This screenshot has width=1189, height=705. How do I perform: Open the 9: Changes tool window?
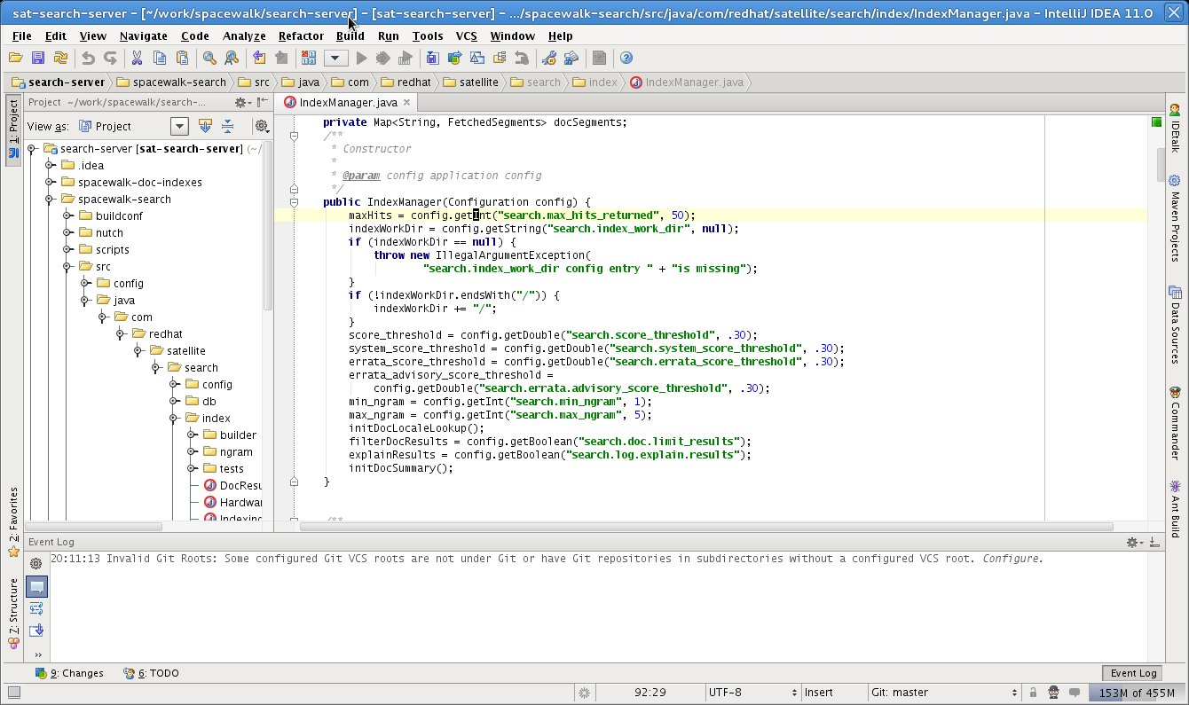[69, 673]
